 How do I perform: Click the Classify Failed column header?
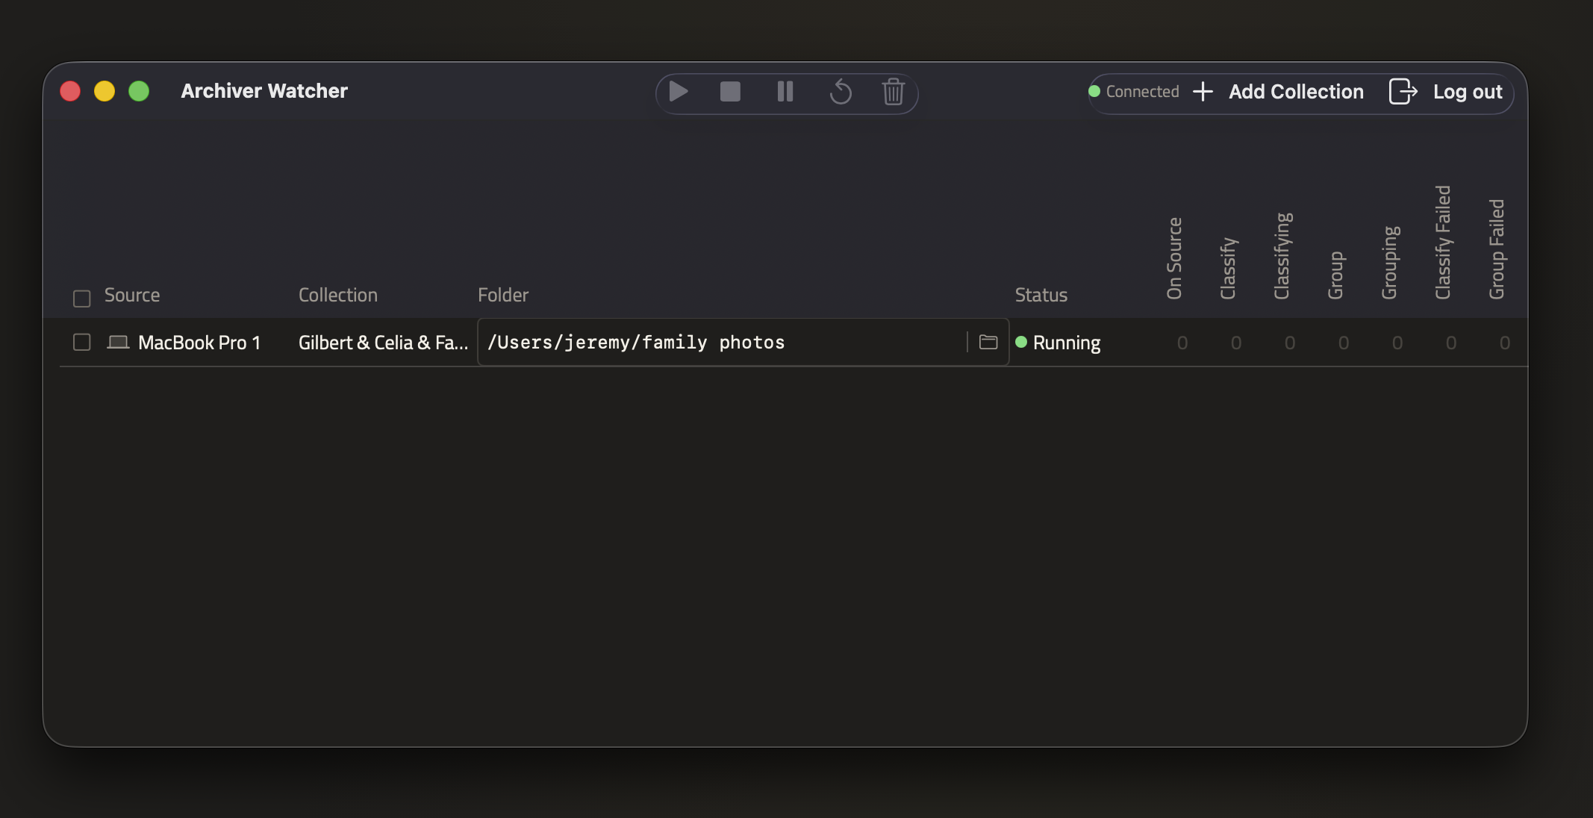(x=1443, y=243)
